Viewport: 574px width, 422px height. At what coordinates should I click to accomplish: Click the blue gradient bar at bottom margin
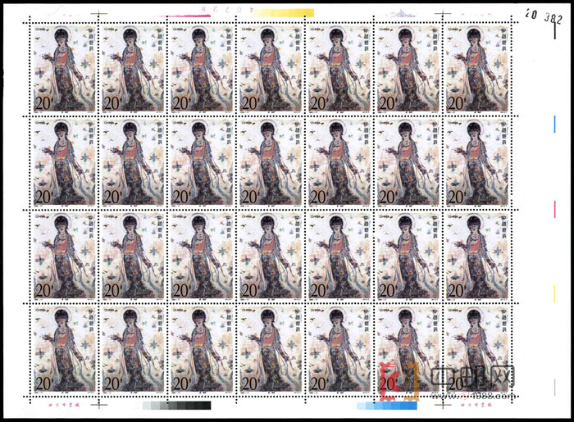point(385,405)
